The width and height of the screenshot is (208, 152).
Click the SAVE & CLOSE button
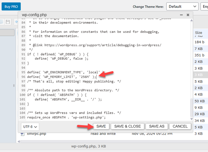pos(128,126)
